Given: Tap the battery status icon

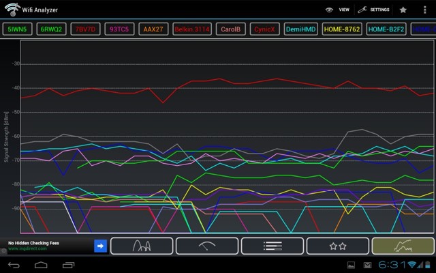Looking at the screenshot, I should [x=427, y=265].
